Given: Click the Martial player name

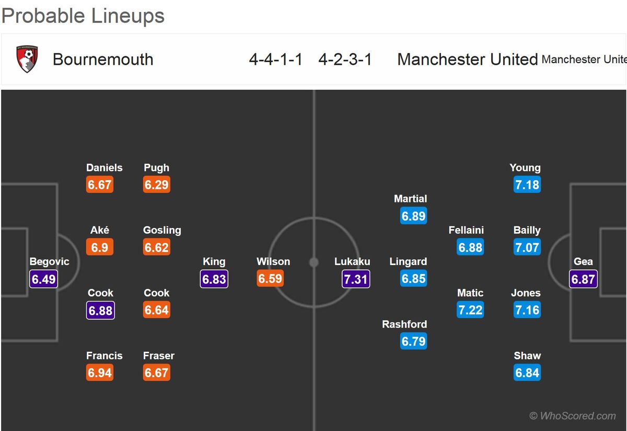Looking at the screenshot, I should click(x=410, y=199).
